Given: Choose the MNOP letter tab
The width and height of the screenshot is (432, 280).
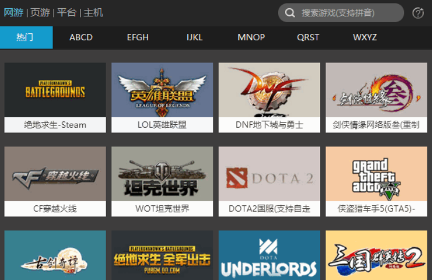Looking at the screenshot, I should pyautogui.click(x=251, y=37).
